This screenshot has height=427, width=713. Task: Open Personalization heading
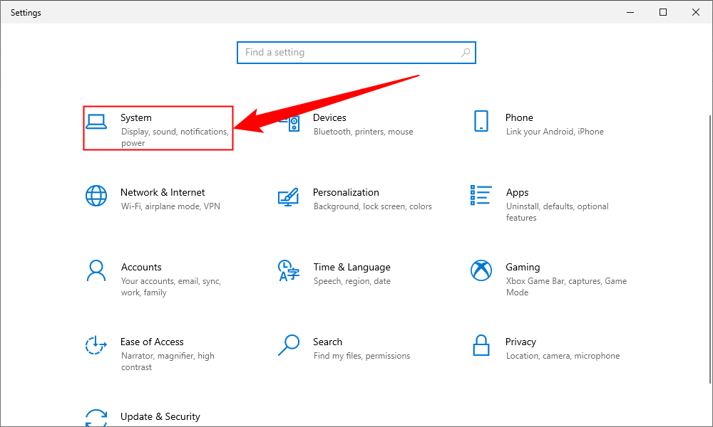click(346, 192)
